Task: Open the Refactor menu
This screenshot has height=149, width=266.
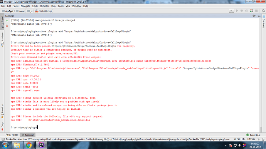Action: point(44,6)
